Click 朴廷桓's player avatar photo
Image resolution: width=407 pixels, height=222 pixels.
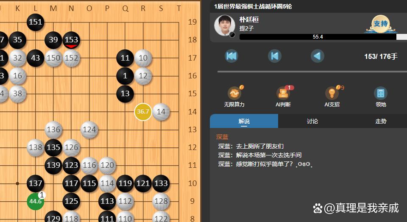click(x=225, y=25)
